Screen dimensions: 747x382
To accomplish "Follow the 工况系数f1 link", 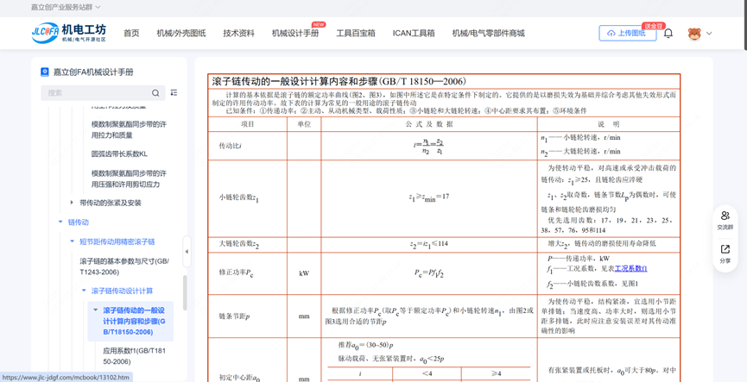I will 630,269.
